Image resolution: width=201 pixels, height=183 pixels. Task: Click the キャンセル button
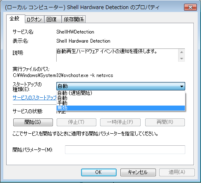click(138, 172)
